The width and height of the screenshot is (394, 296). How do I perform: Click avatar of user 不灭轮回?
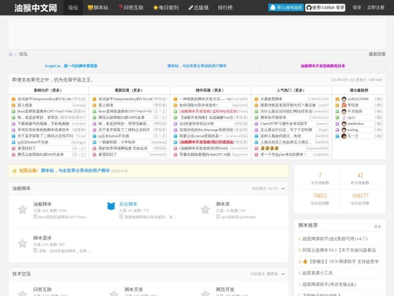pos(344,111)
